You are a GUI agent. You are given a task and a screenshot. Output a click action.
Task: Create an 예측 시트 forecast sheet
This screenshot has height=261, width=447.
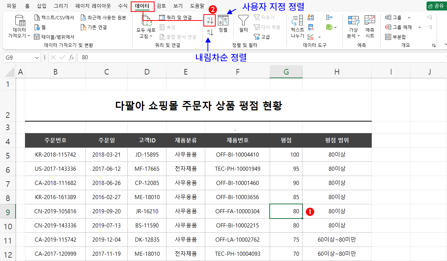point(370,27)
